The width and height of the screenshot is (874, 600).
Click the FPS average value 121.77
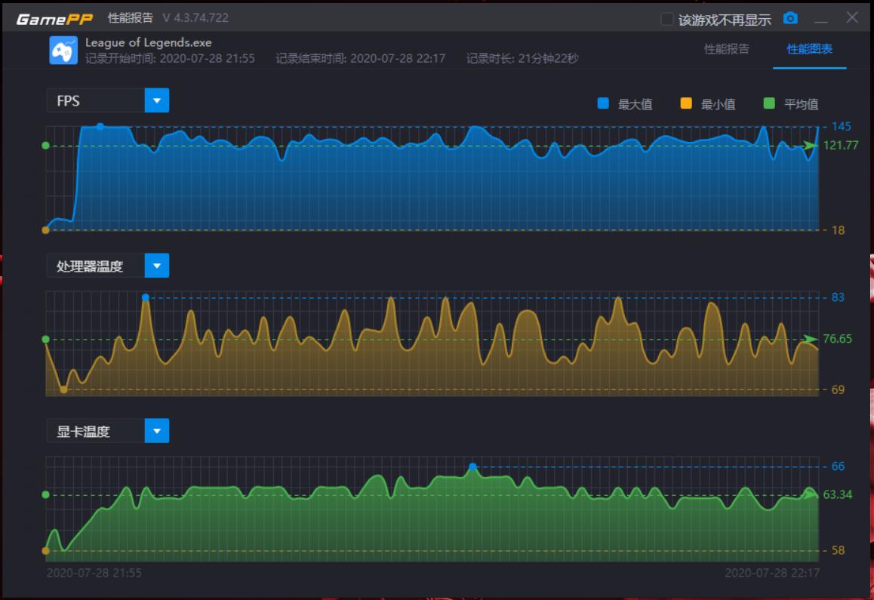click(841, 146)
